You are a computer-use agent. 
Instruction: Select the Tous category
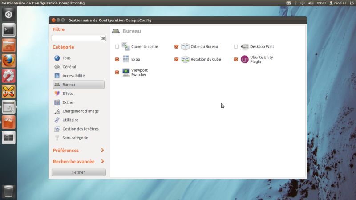click(79, 58)
